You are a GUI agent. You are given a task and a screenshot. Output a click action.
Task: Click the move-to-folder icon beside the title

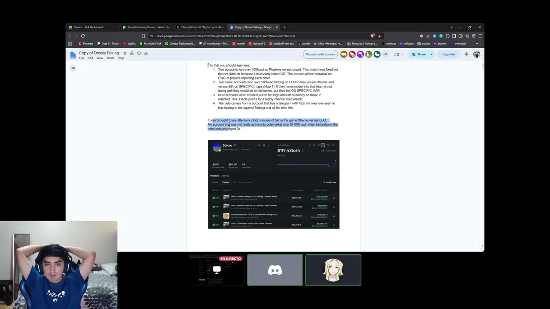132,53
